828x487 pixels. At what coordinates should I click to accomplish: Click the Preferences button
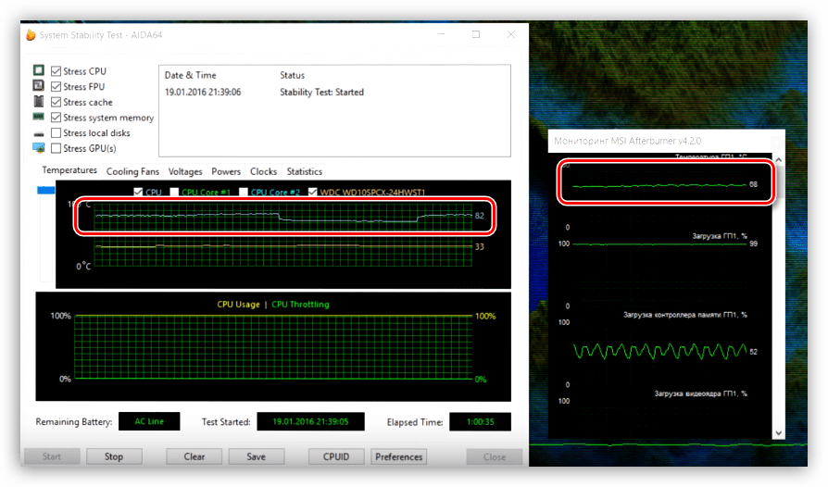399,456
